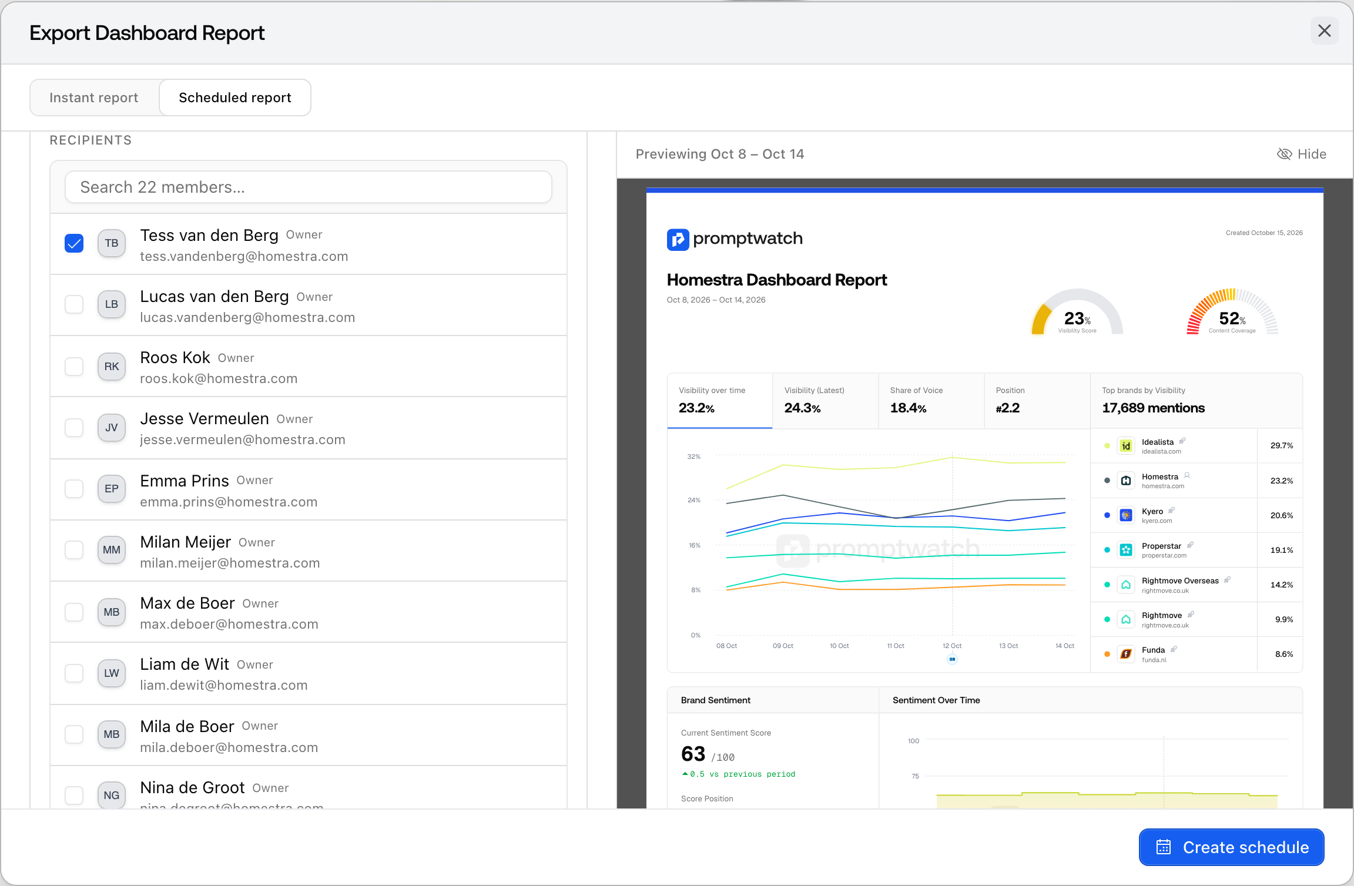The height and width of the screenshot is (886, 1354).
Task: Switch to the Instant report tab
Action: 94,98
